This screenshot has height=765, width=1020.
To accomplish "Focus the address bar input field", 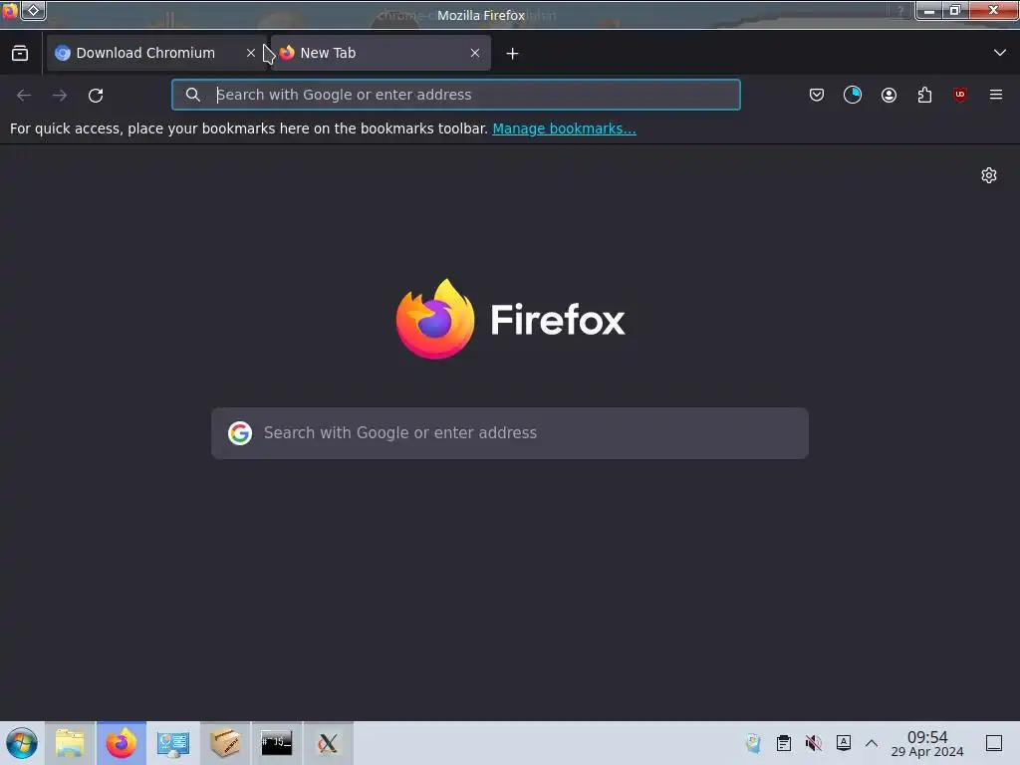I will pos(456,95).
